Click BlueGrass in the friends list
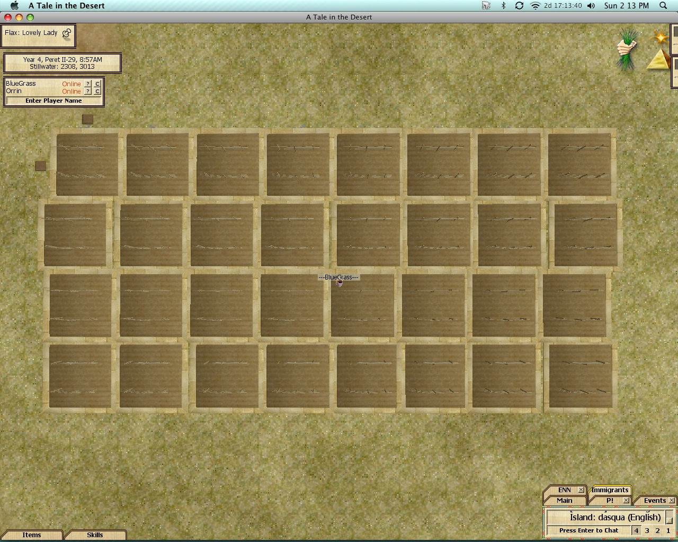The image size is (678, 542). 21,84
